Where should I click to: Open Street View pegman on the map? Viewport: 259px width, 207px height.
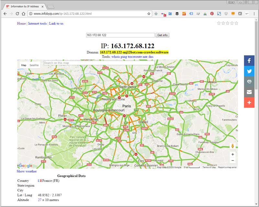point(232,146)
